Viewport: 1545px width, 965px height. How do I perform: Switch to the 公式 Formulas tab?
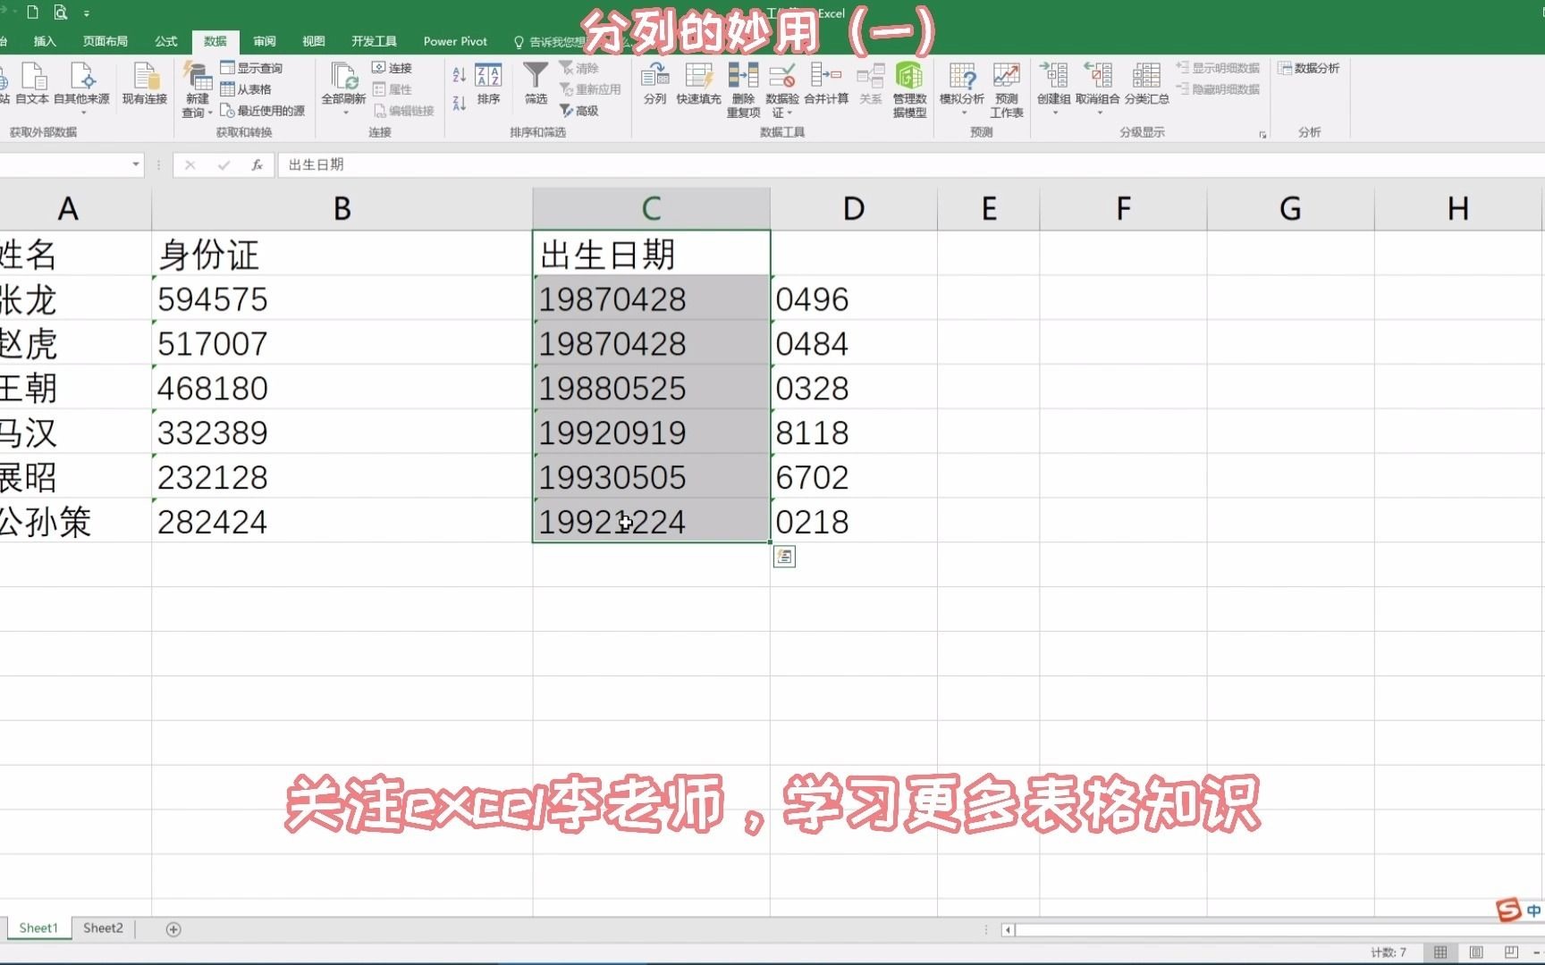165,40
